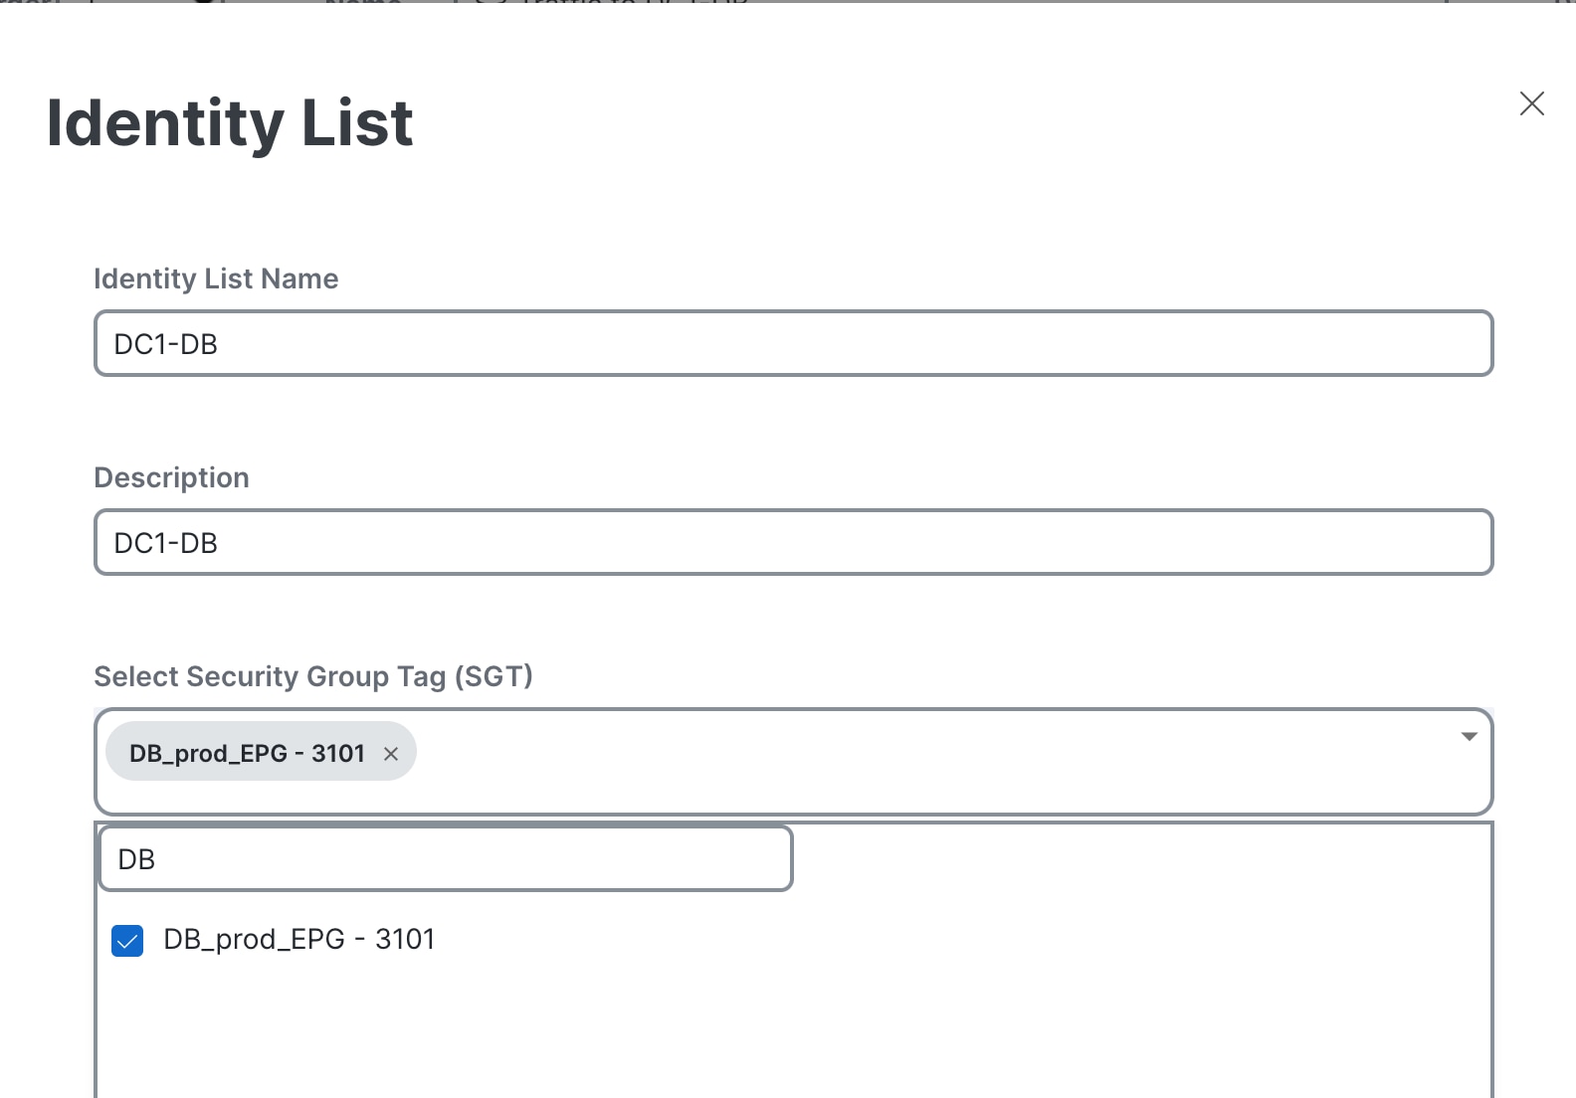Remove the DB_prod_EPG - 3101 chip
Viewport: 1576px width, 1098px height.
tap(391, 754)
